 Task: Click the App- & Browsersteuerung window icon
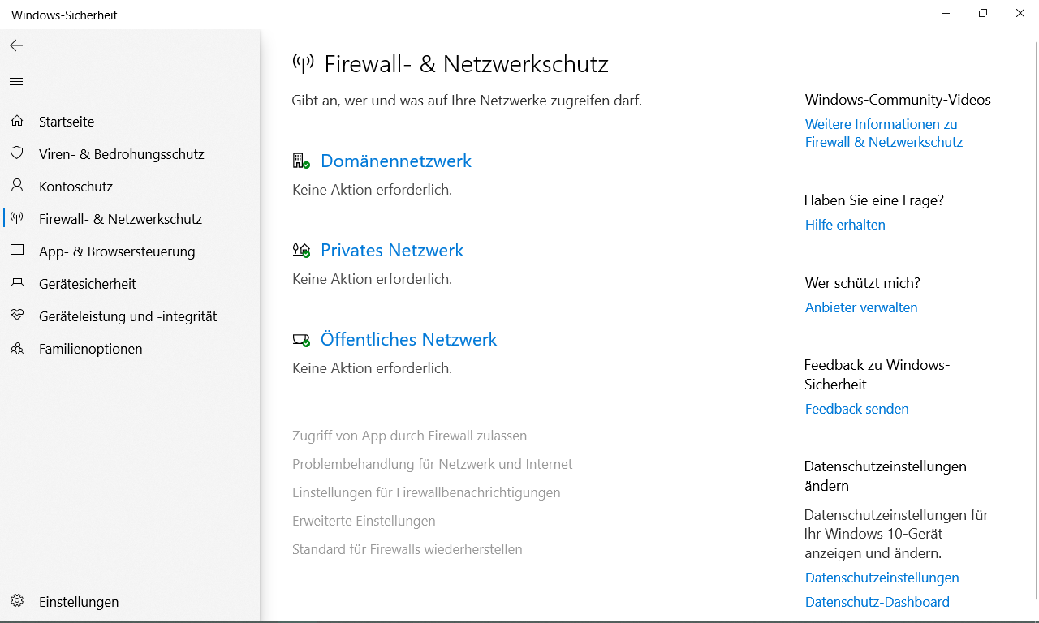click(16, 251)
